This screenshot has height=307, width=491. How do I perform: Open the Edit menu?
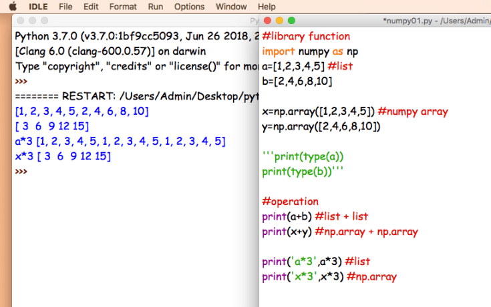pyautogui.click(x=90, y=7)
